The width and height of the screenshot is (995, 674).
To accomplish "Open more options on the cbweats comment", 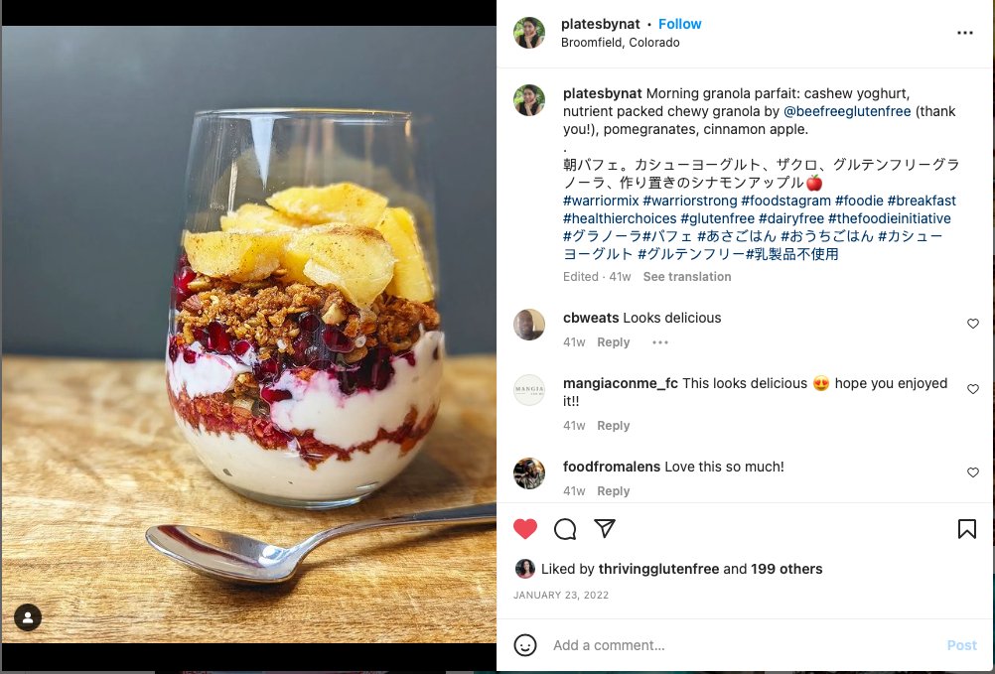I will click(660, 342).
